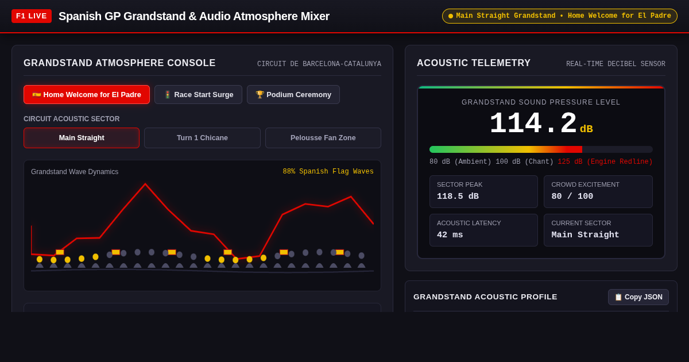The height and width of the screenshot is (362, 689).
Task: Click Main Straight Grandstand status pill
Action: pyautogui.click(x=560, y=16)
